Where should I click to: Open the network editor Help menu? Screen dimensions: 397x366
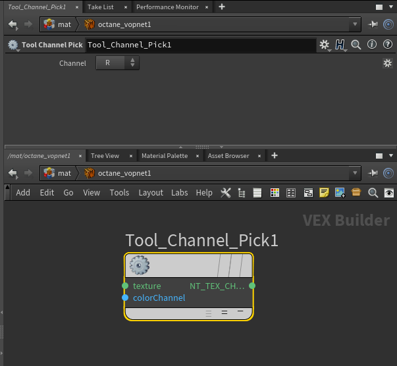(204, 193)
